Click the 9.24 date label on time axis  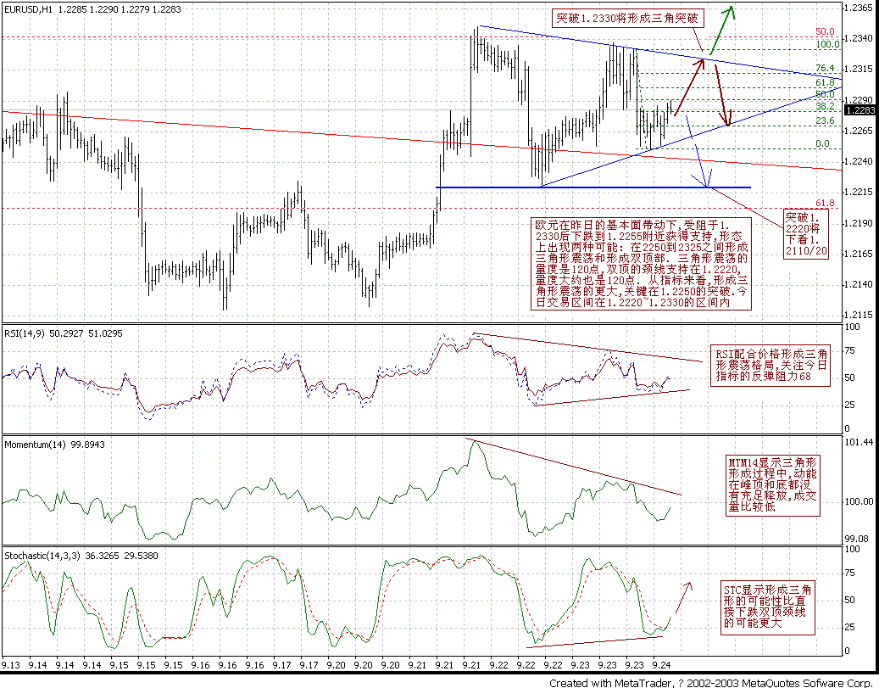coord(661,665)
